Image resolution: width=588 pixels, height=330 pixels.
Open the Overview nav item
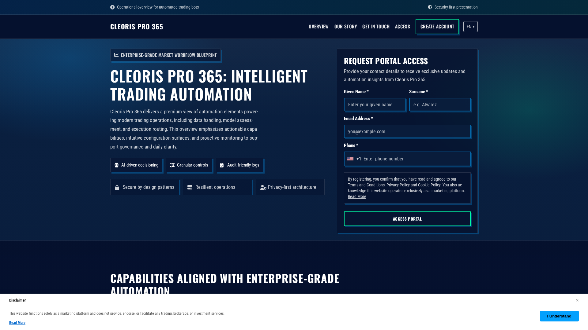tap(318, 27)
